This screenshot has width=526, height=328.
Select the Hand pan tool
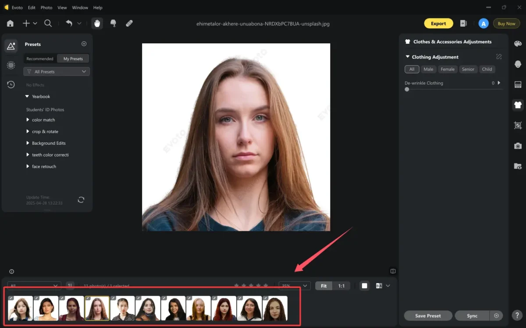(97, 24)
